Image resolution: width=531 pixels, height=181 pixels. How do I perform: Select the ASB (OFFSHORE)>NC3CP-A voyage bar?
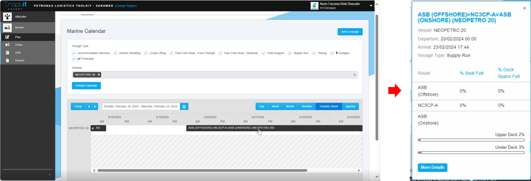[x=274, y=128]
